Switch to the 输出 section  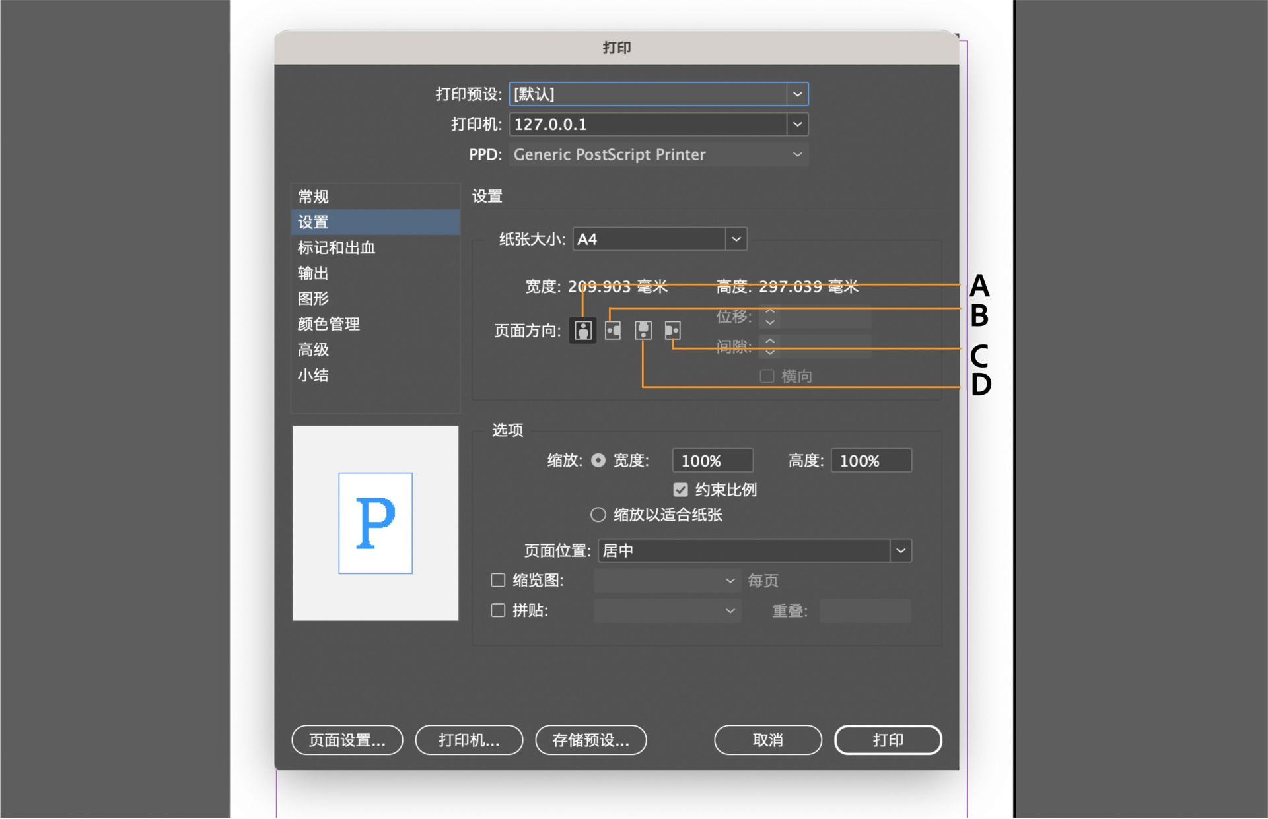312,273
